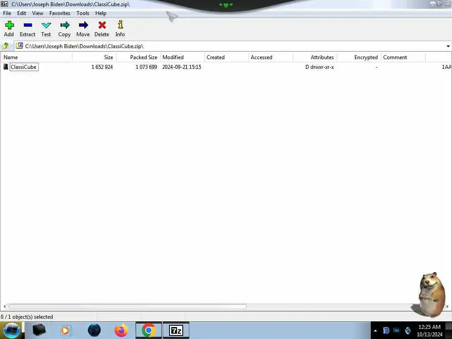
Task: Click the scrollbar left arrow
Action: point(4,306)
